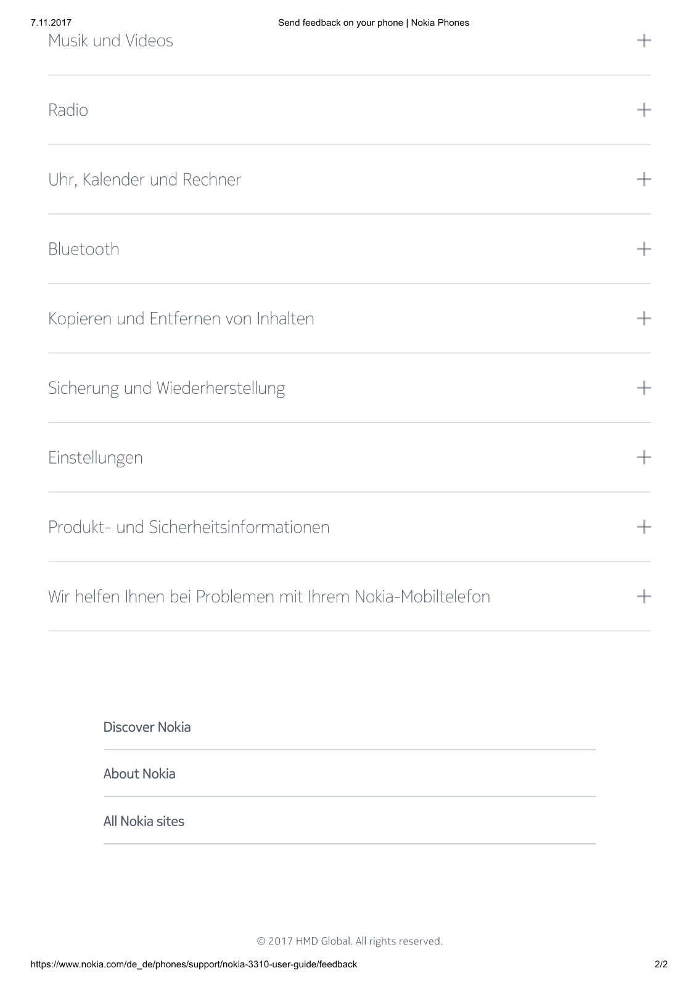The height and width of the screenshot is (987, 698).
Task: Select the Einstellungen heading
Action: click(x=96, y=458)
